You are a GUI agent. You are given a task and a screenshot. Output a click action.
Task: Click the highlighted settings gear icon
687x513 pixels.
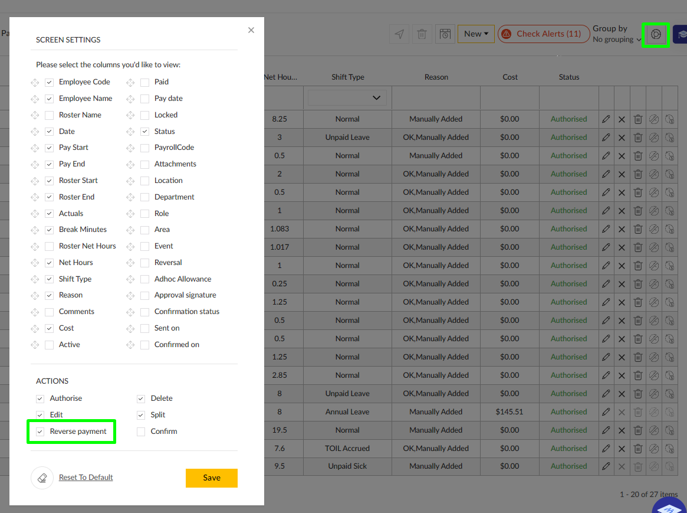point(656,35)
